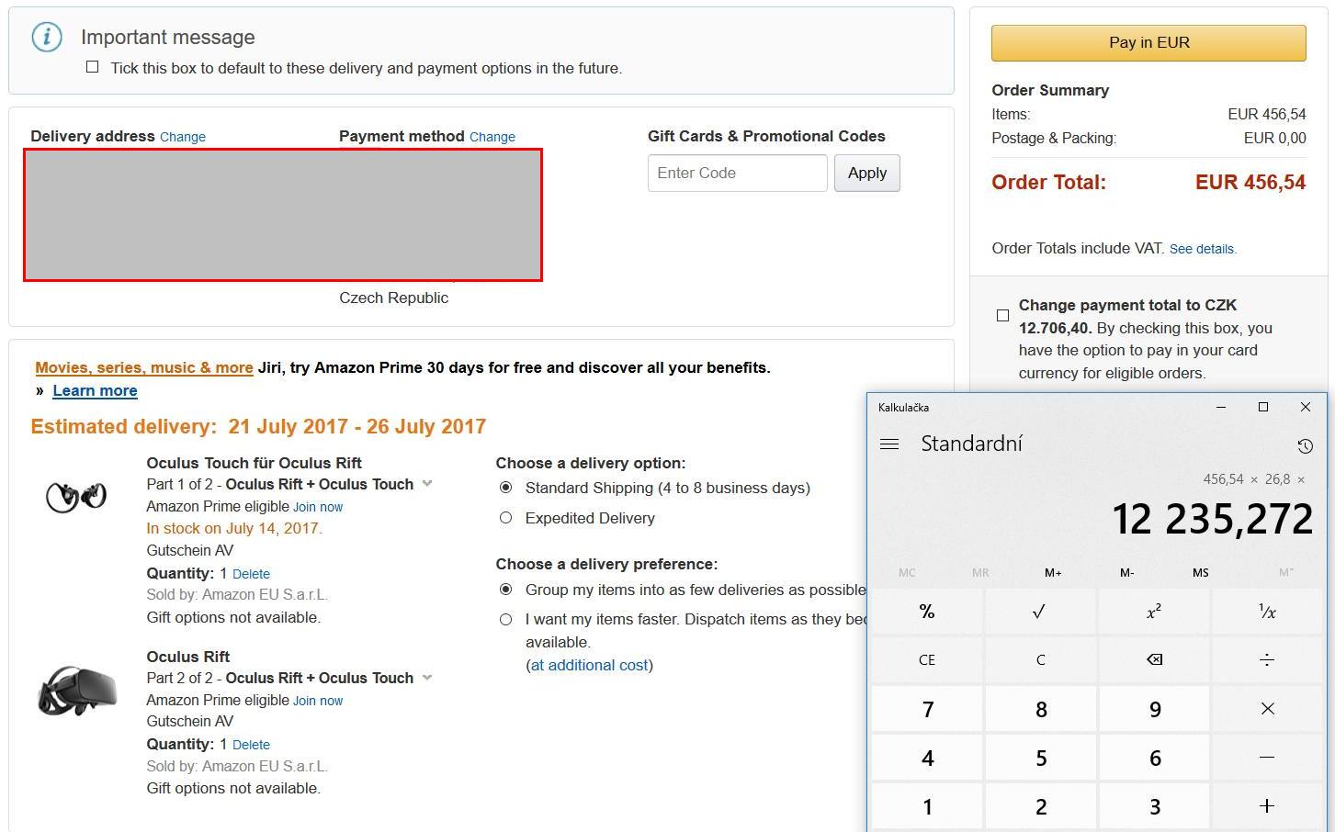The image size is (1335, 832).
Task: Click the Pay in EUR button
Action: coord(1148,42)
